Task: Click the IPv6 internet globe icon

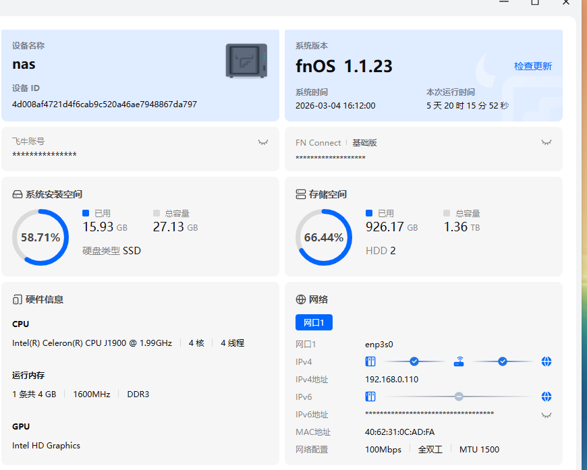Action: click(x=547, y=396)
